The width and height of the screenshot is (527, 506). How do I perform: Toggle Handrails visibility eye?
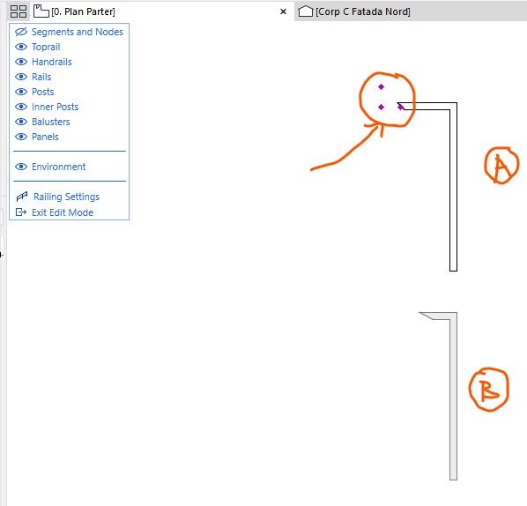click(x=21, y=62)
